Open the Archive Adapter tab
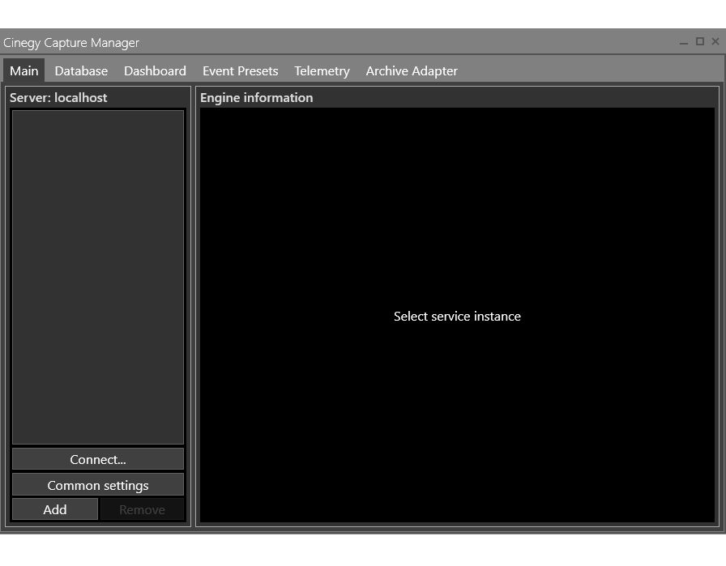726x566 pixels. click(412, 71)
